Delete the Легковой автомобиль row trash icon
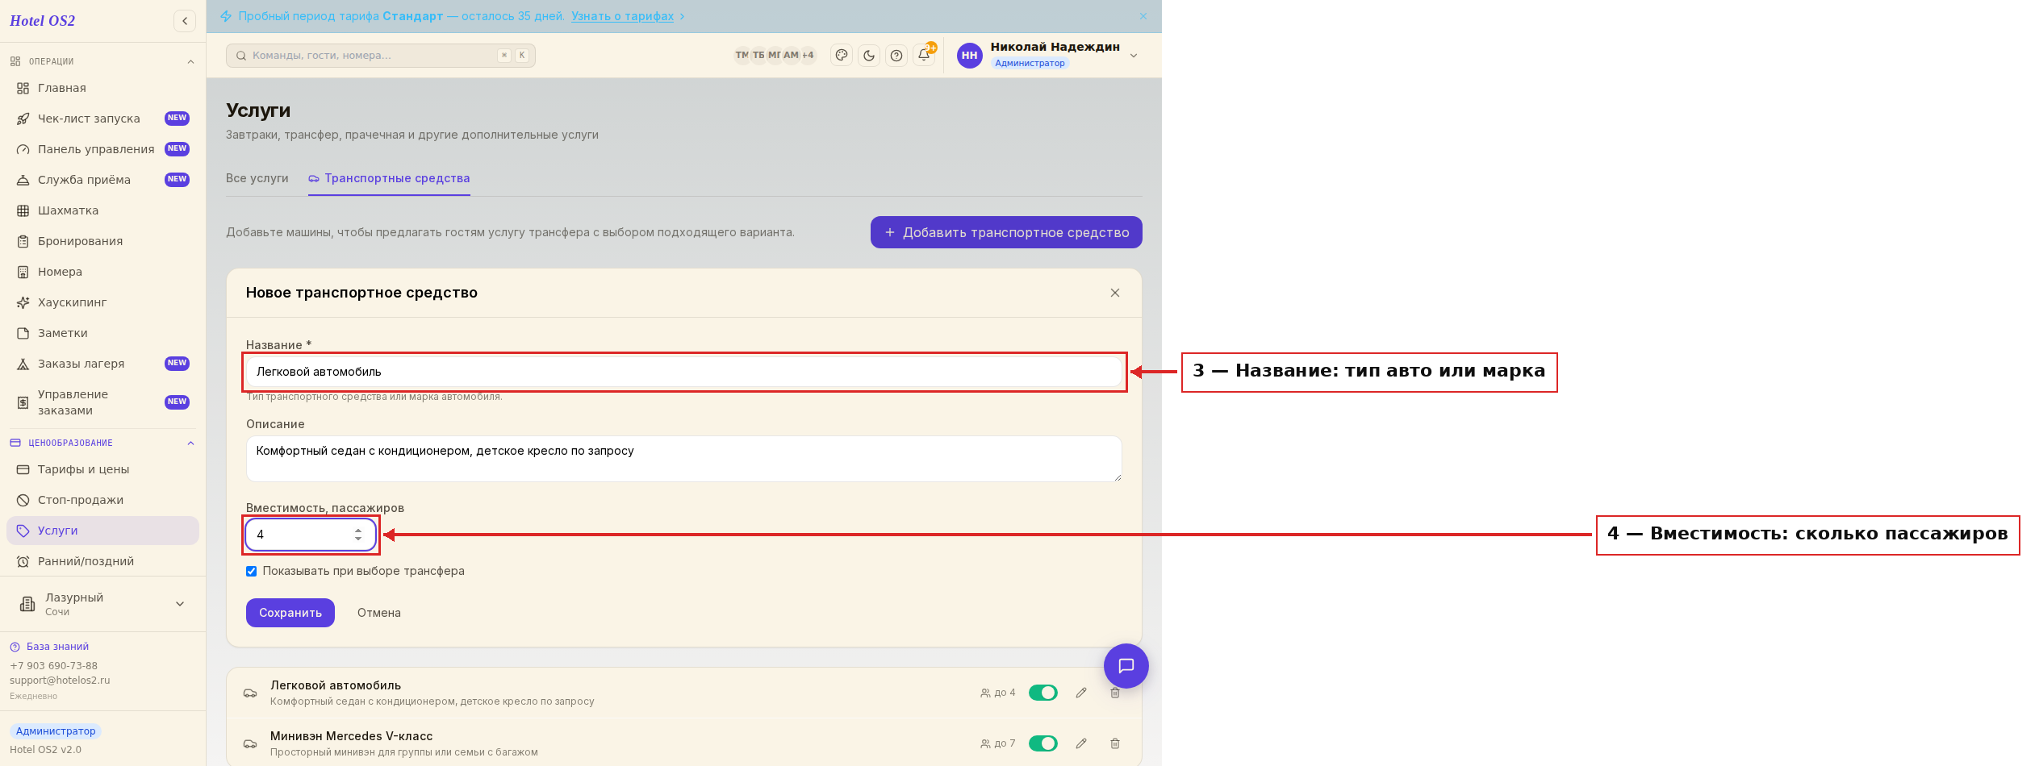 [1115, 693]
